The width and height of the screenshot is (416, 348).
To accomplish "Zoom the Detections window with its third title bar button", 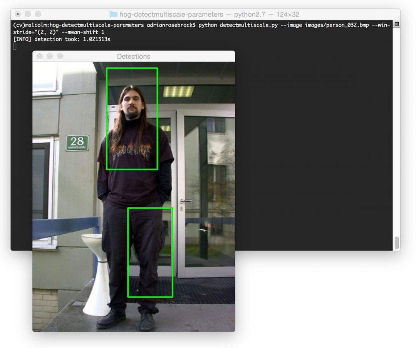I will 60,56.
